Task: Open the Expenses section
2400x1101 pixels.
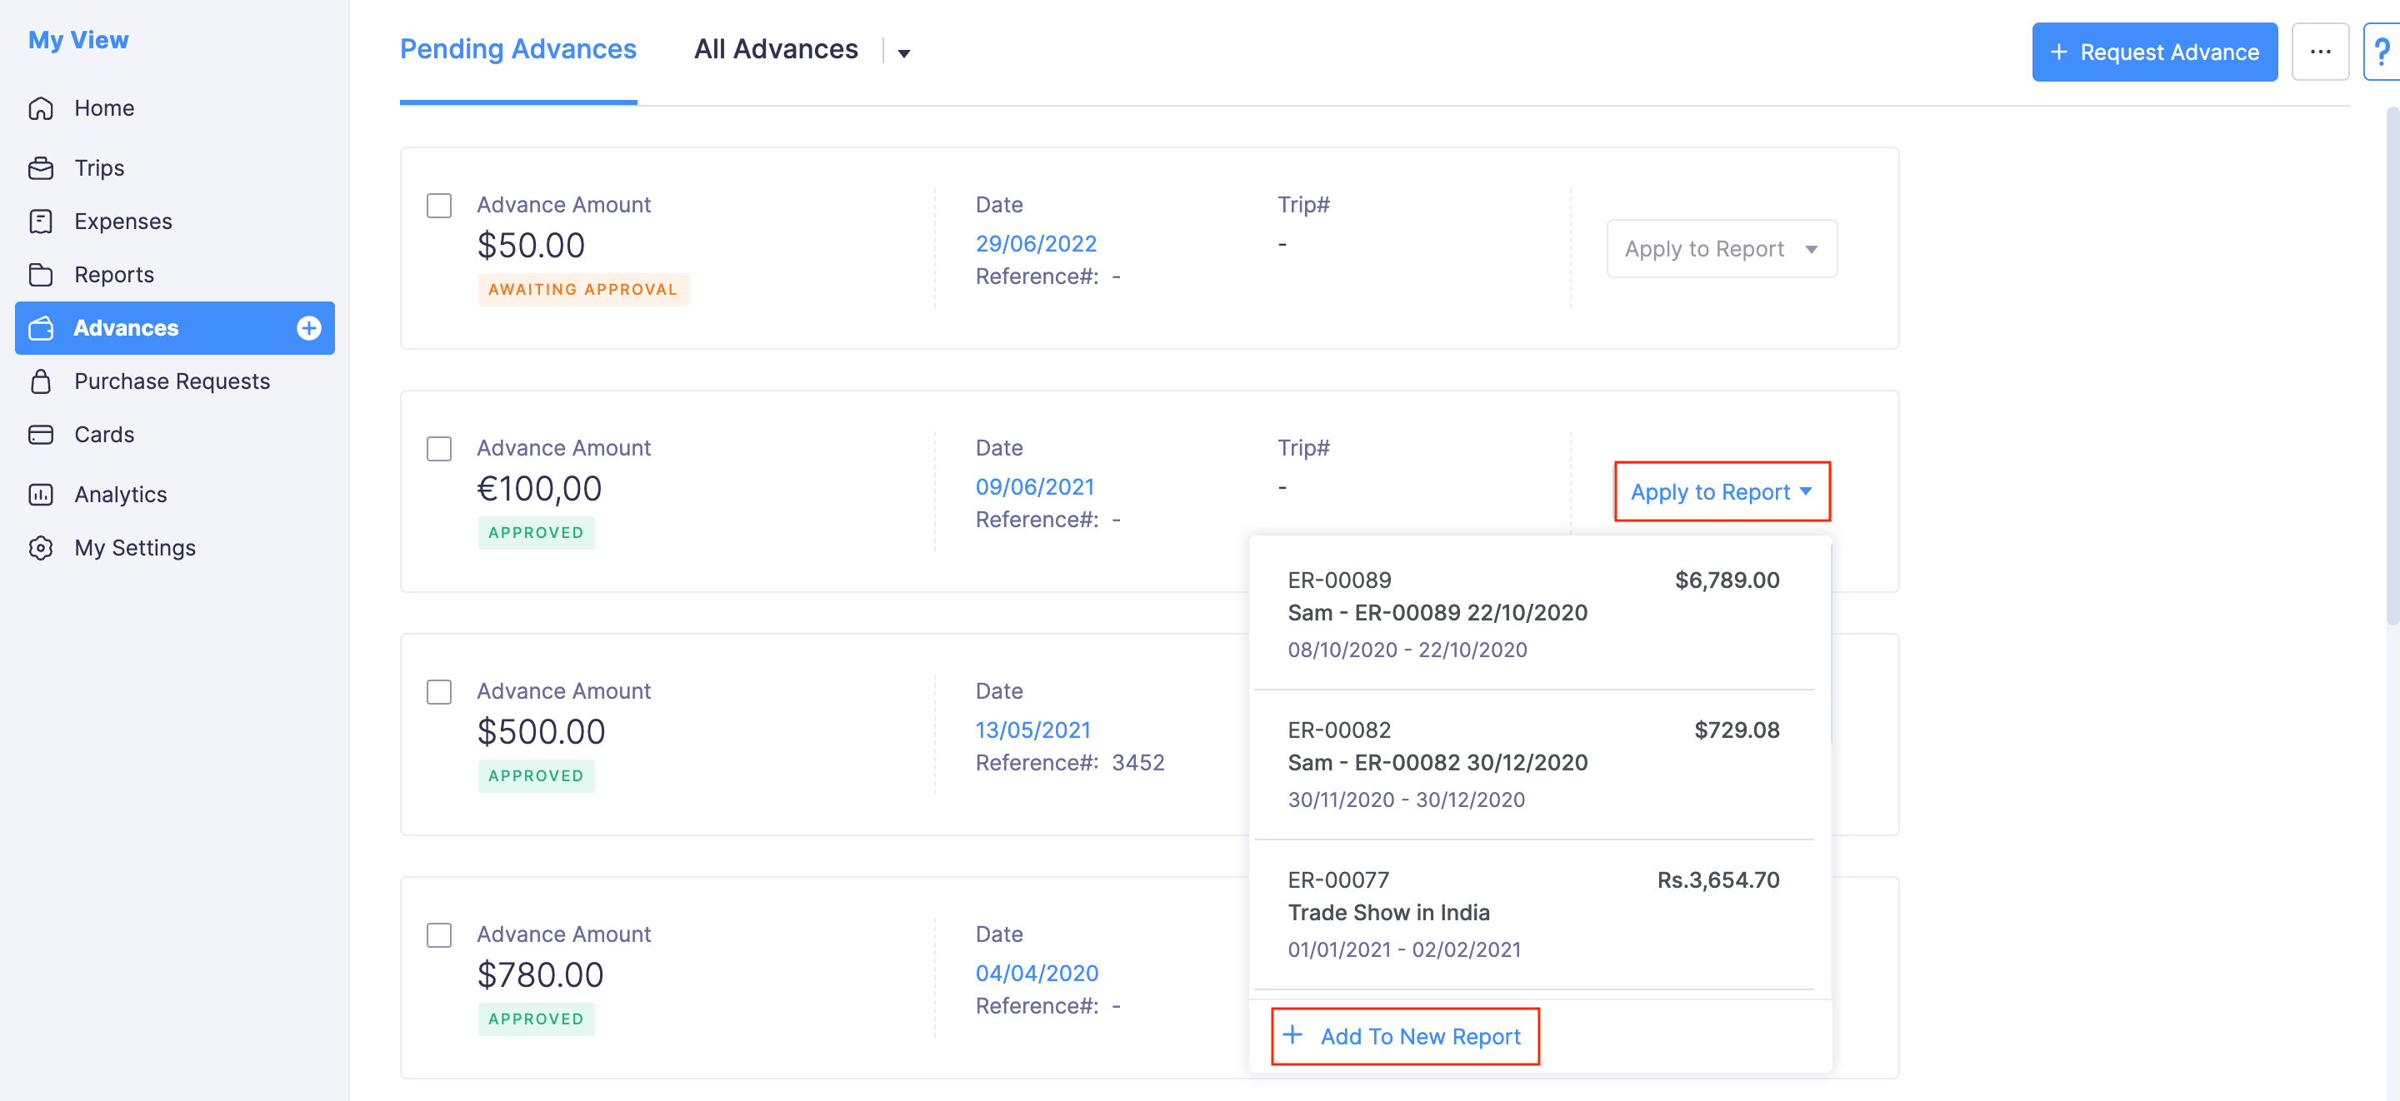Action: coord(42,221)
